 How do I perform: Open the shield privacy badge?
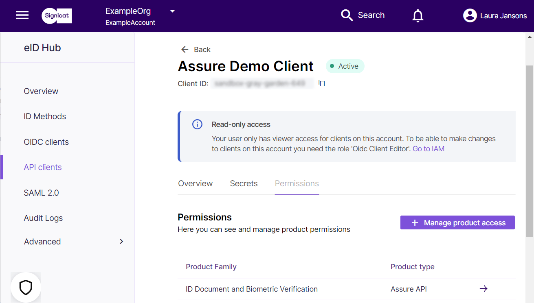click(x=26, y=287)
